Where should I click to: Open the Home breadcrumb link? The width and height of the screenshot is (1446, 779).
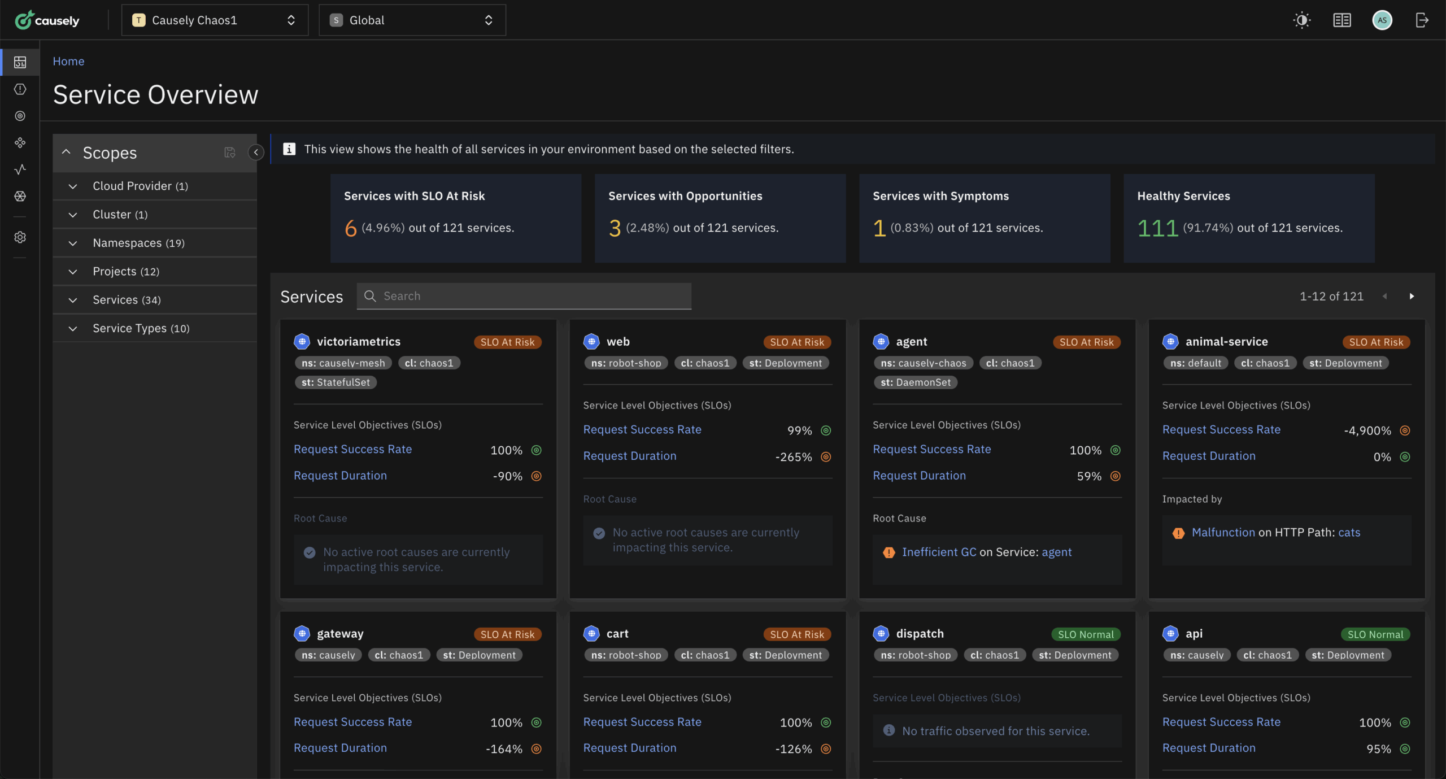68,61
